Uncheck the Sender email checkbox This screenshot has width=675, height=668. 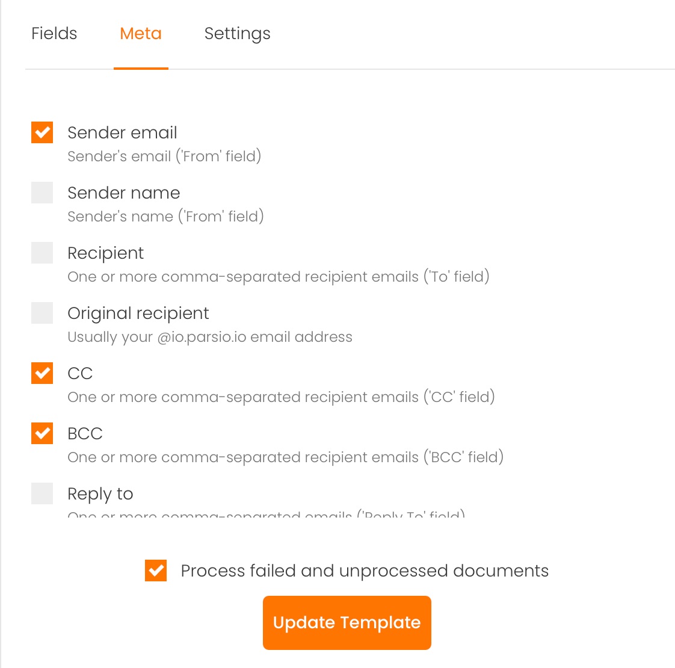coord(42,132)
